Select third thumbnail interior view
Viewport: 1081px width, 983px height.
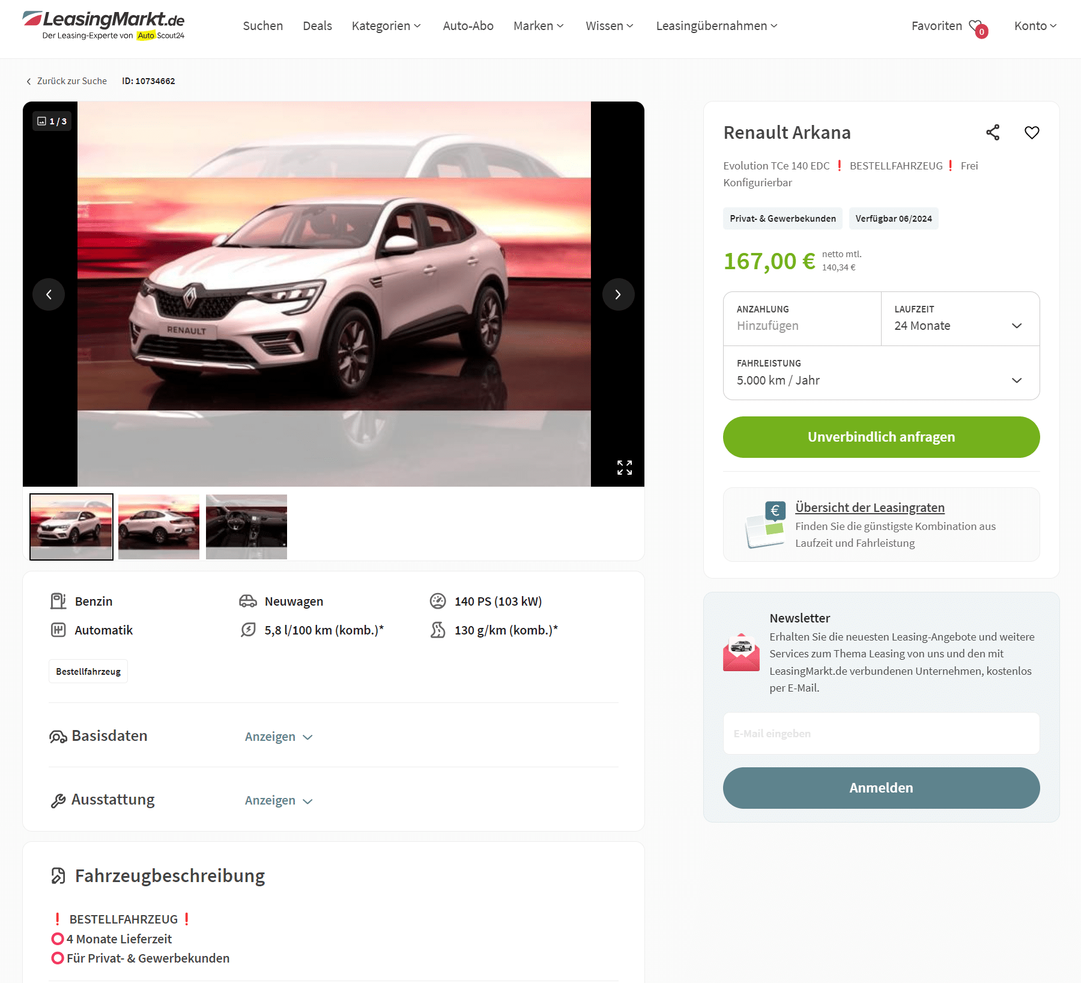246,527
